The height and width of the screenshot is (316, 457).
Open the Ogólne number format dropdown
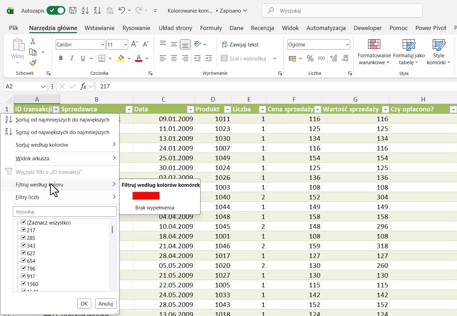point(347,44)
